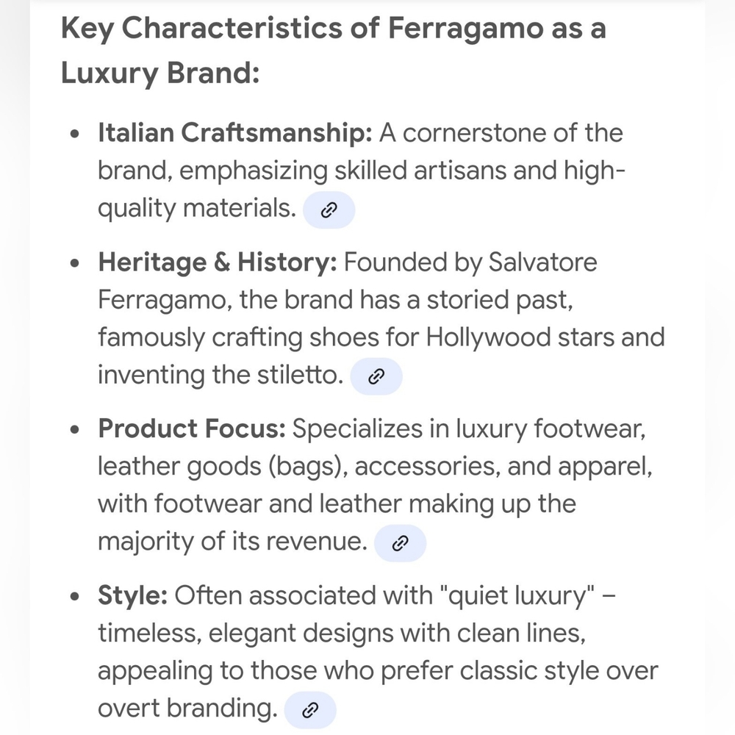This screenshot has width=735, height=735.
Task: Click the word "stiletto" in the text
Action: click(x=301, y=375)
